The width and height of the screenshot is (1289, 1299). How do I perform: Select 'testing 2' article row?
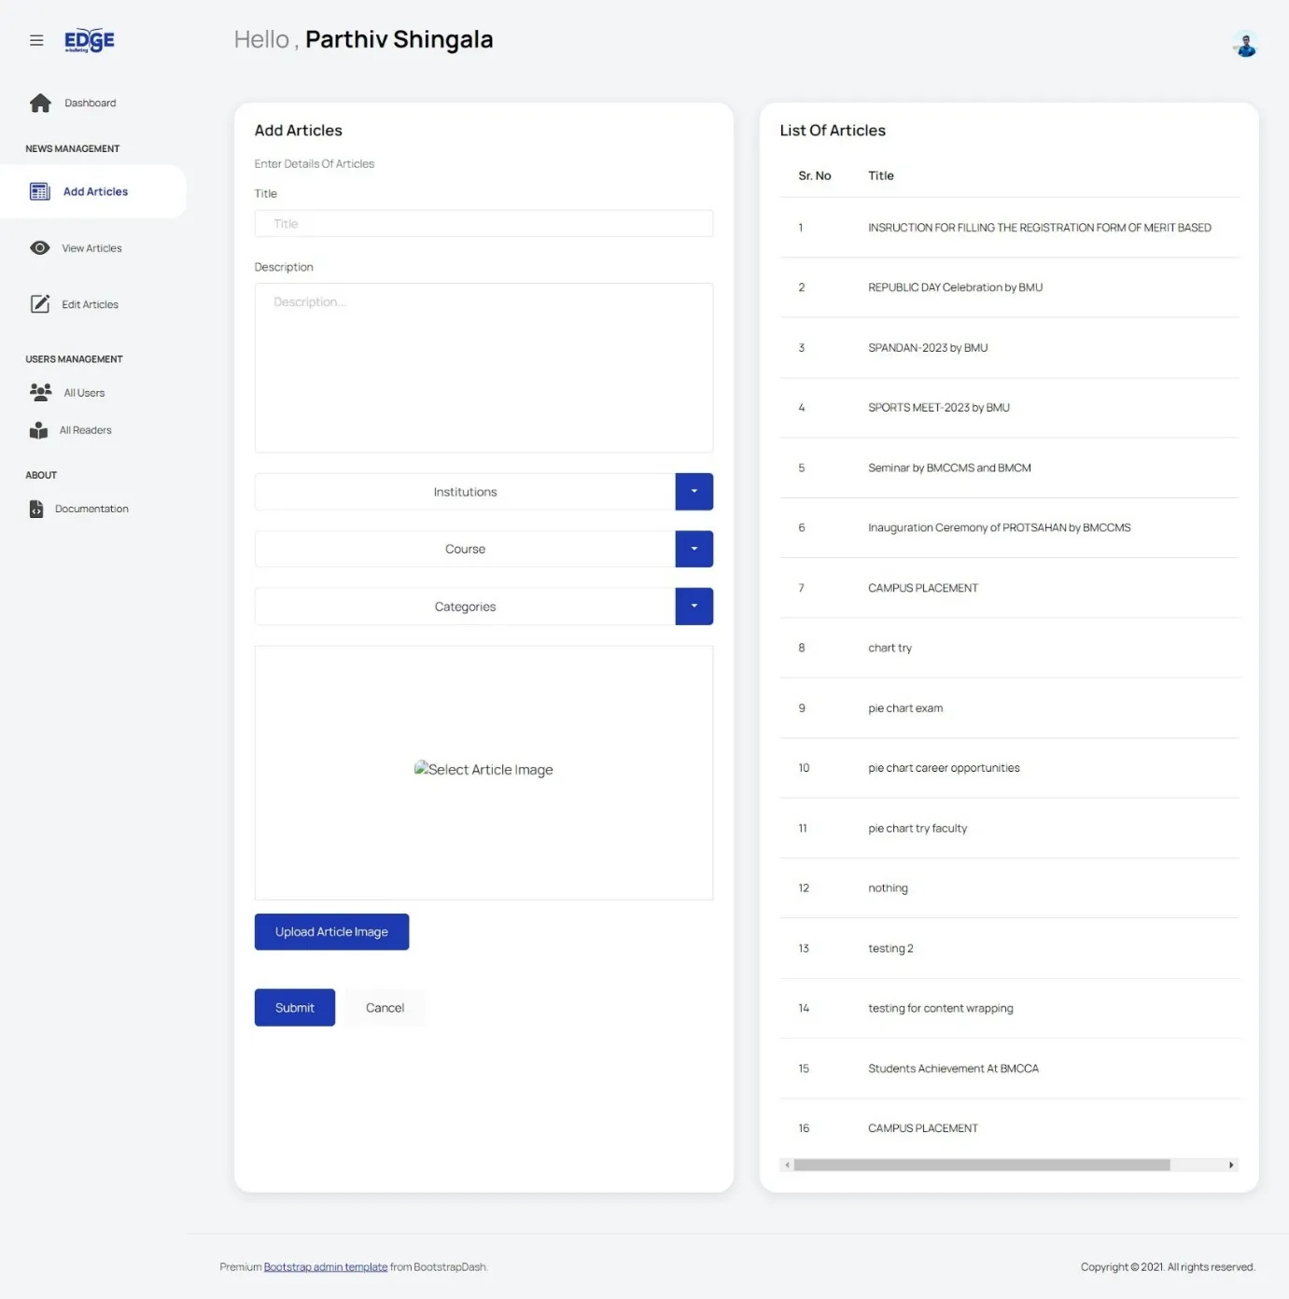1009,948
